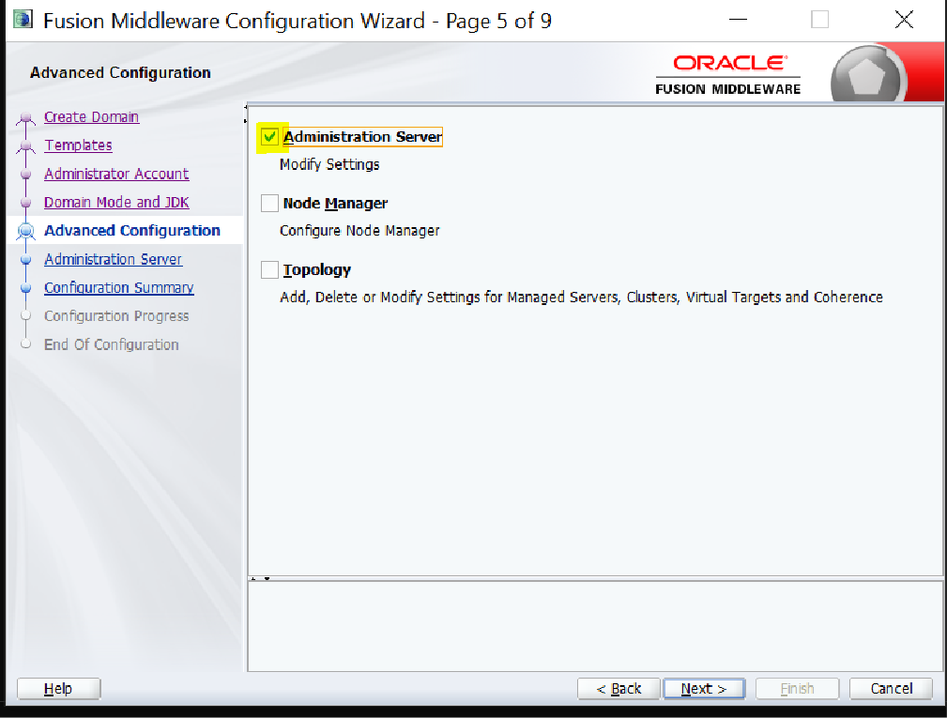Go to the Templates step link
Image resolution: width=947 pixels, height=718 pixels.
pyautogui.click(x=78, y=145)
